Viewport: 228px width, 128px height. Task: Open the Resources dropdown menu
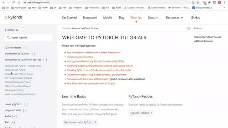tap(174, 17)
